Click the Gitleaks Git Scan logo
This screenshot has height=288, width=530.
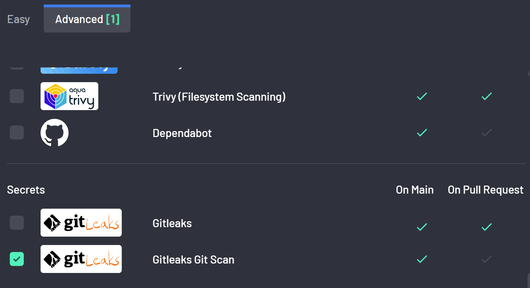[x=81, y=259]
